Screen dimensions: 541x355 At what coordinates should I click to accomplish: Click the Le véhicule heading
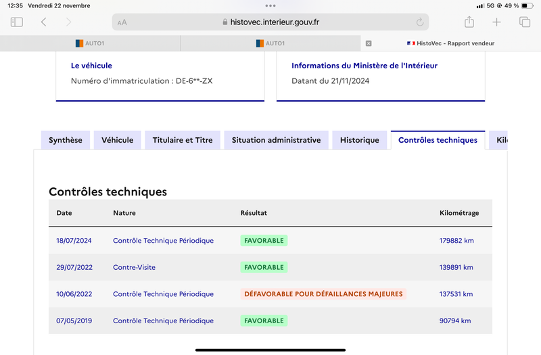coord(91,66)
